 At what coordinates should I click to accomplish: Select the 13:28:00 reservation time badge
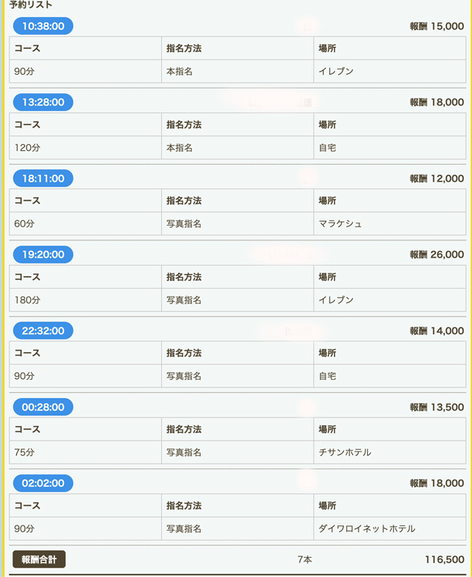point(43,102)
